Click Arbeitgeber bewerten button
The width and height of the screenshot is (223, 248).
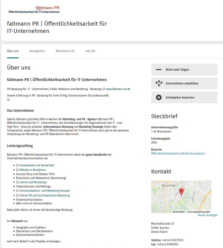click(x=184, y=97)
